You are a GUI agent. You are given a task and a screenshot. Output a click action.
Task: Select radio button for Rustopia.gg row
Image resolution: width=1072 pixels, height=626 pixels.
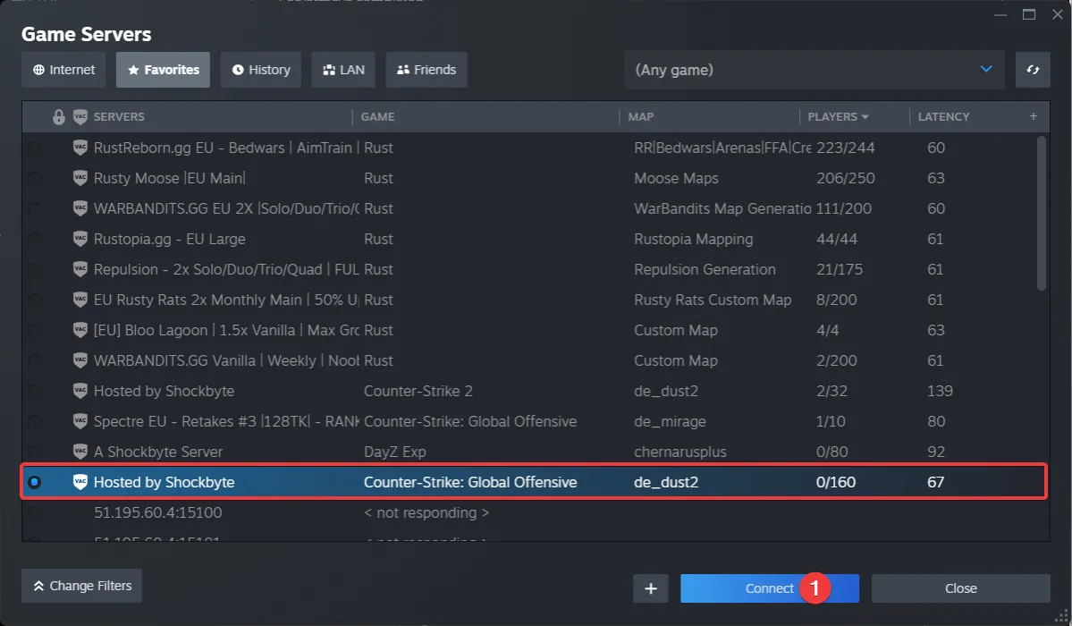[x=34, y=239]
